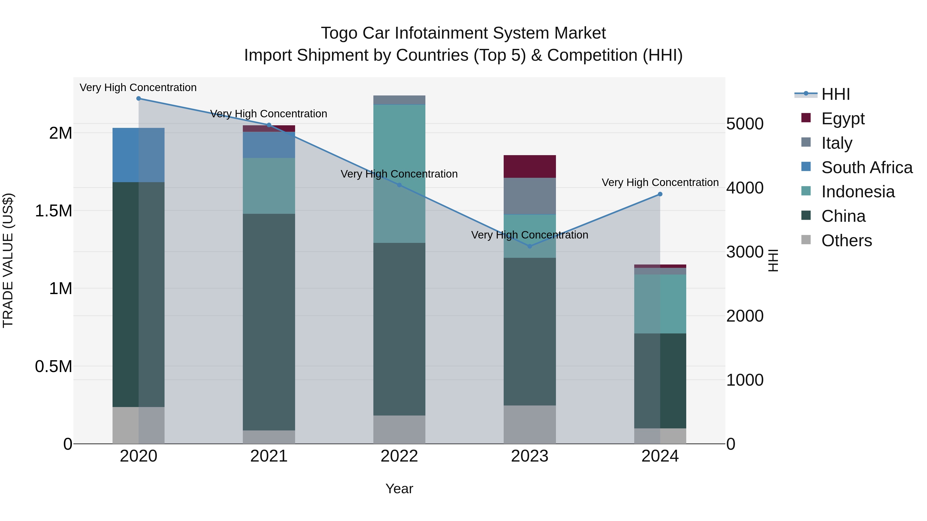Click the Others segment of the 2023 bar
This screenshot has height=521, width=927.
529,425
